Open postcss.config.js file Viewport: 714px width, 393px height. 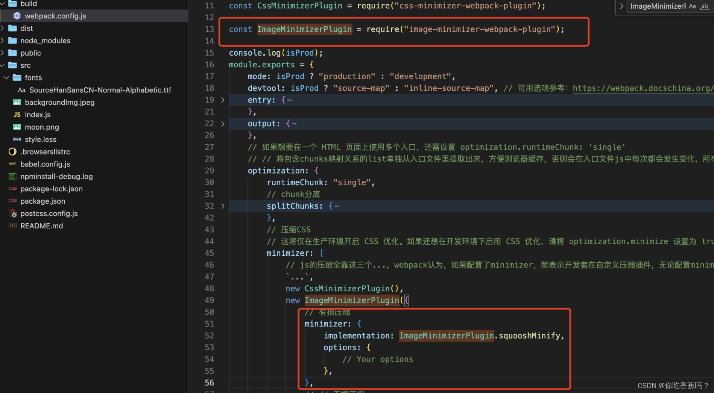(49, 213)
